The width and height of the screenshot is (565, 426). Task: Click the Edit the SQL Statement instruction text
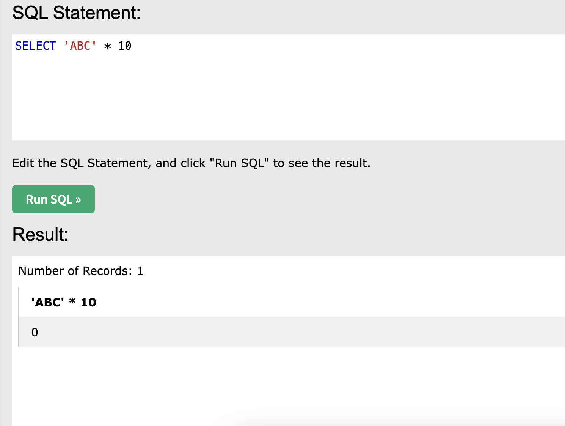click(x=191, y=163)
